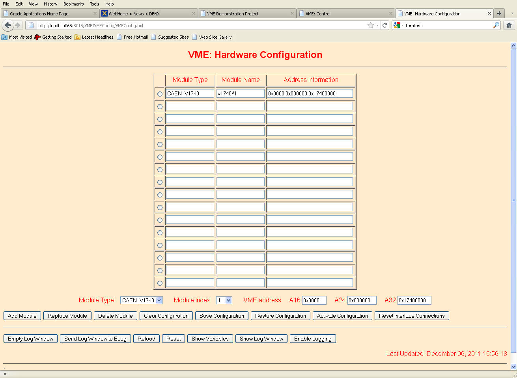Click the Reload page icon in address bar
517x378 pixels.
[x=384, y=25]
